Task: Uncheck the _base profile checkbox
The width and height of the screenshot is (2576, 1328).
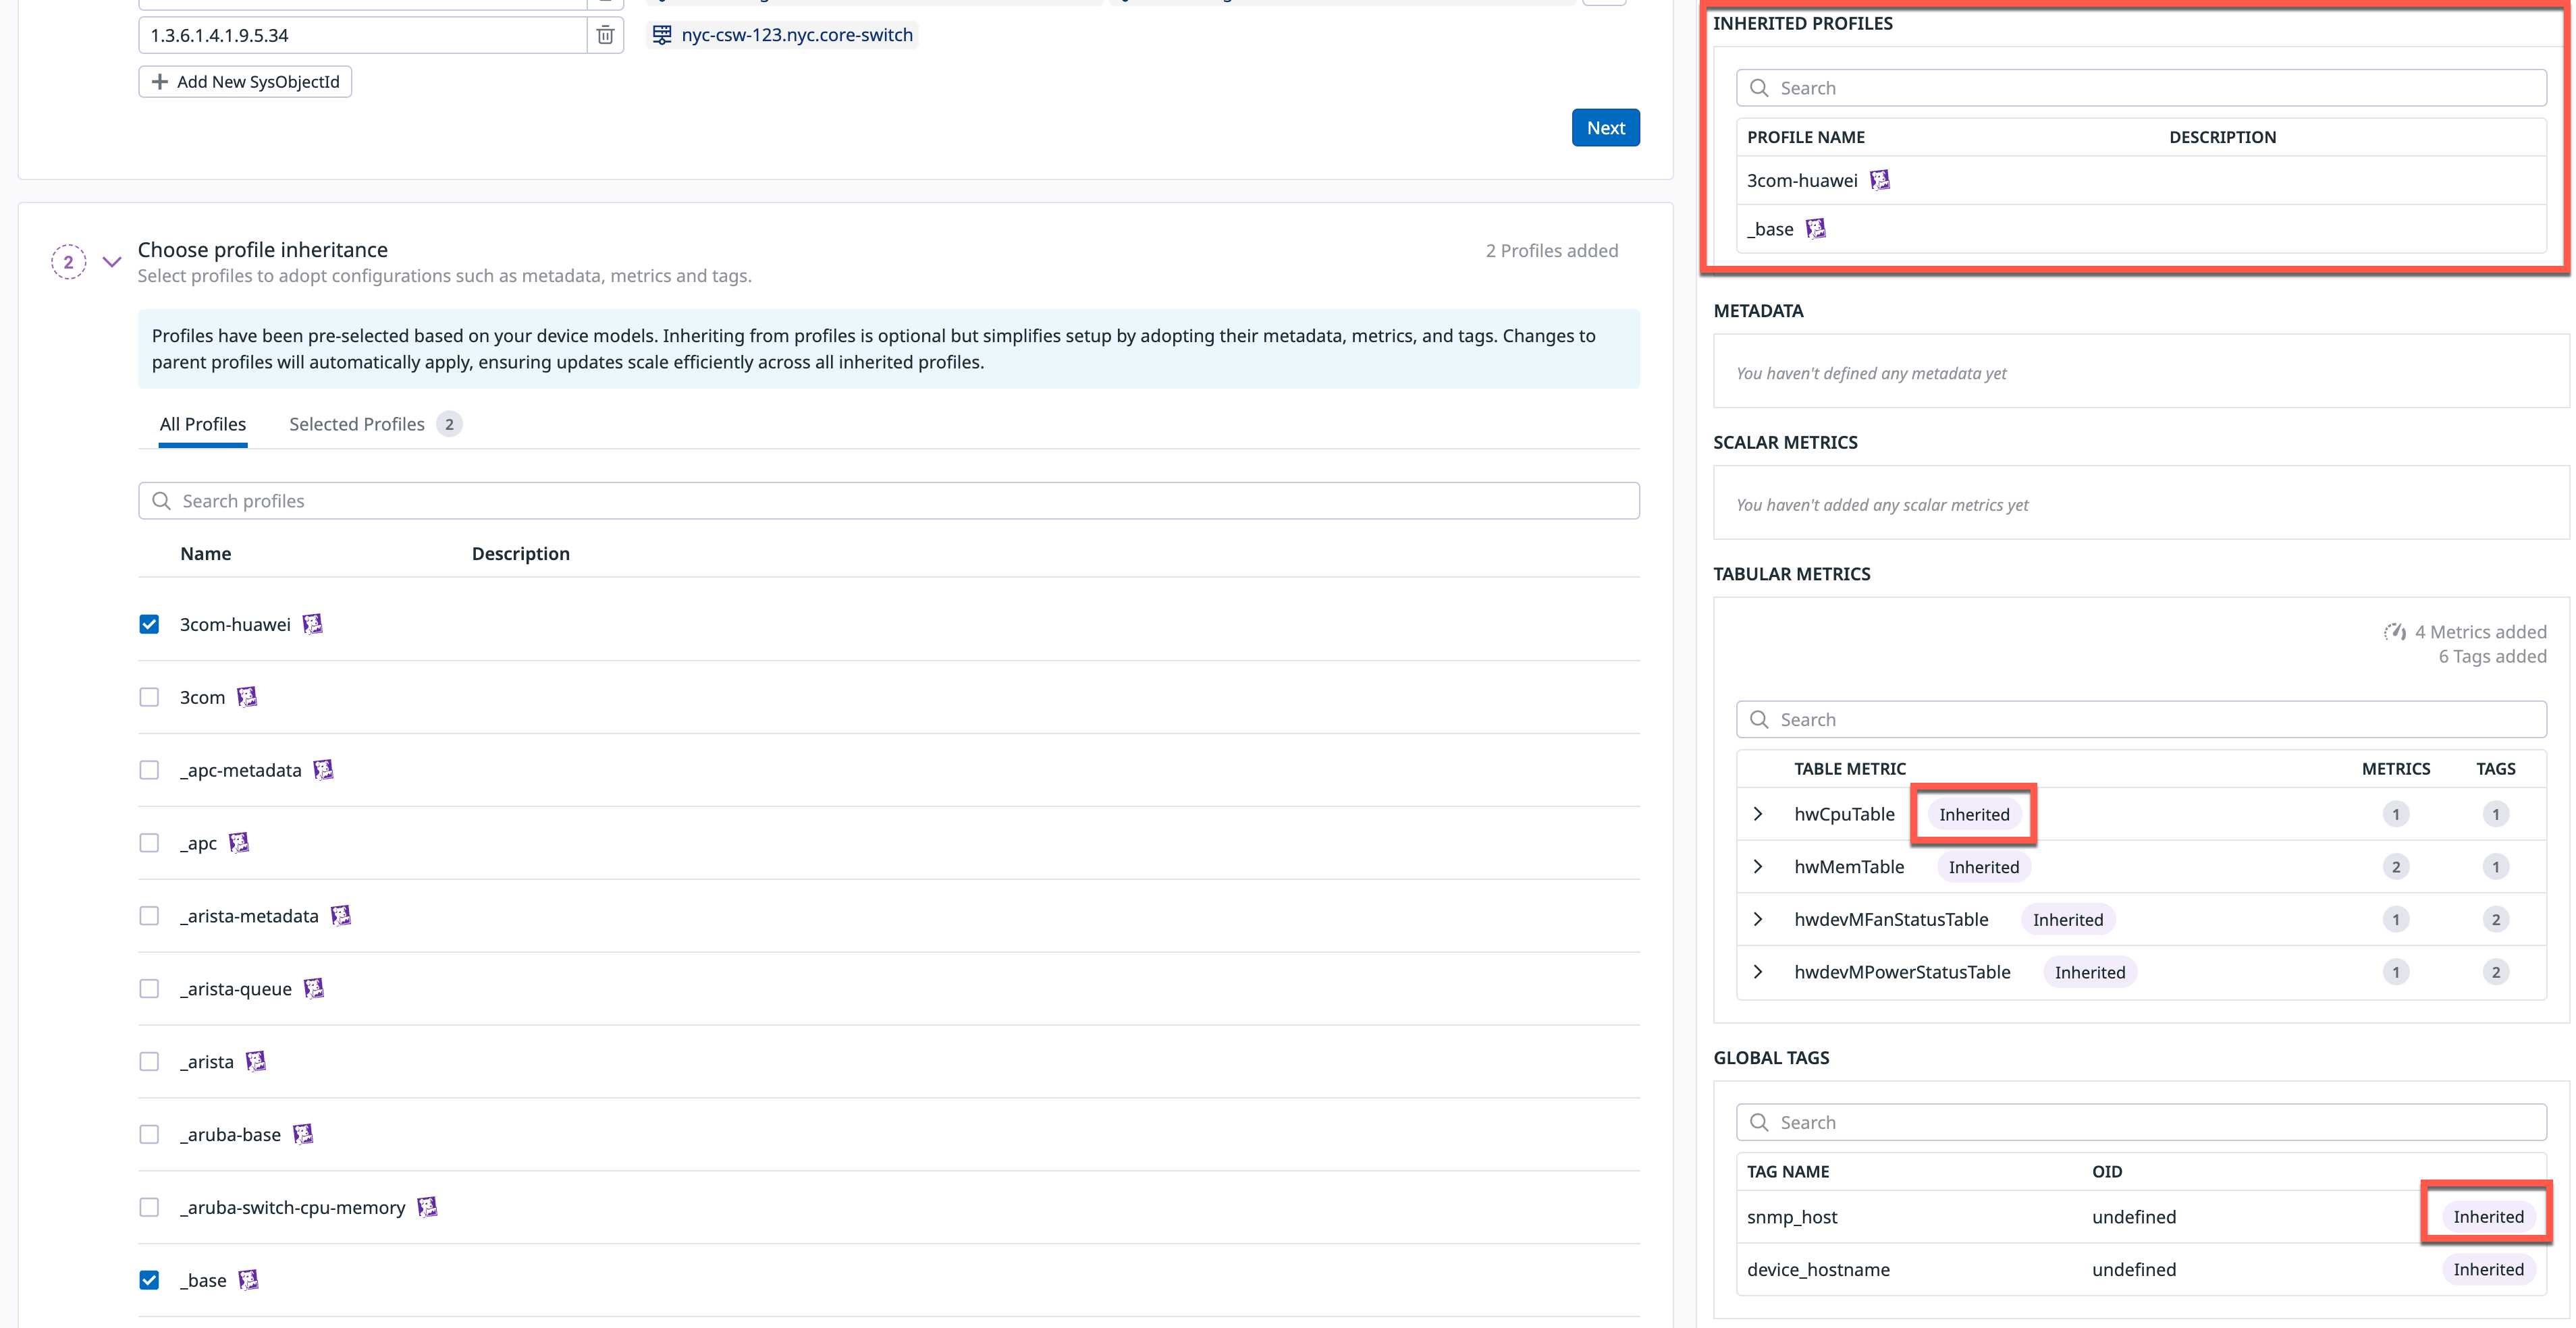Action: tap(149, 1280)
